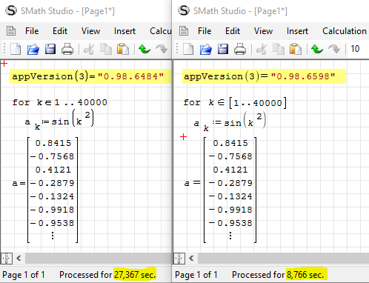Screen dimensions: 369x283
Task: Save icon in left SMath window
Action: tap(50, 49)
